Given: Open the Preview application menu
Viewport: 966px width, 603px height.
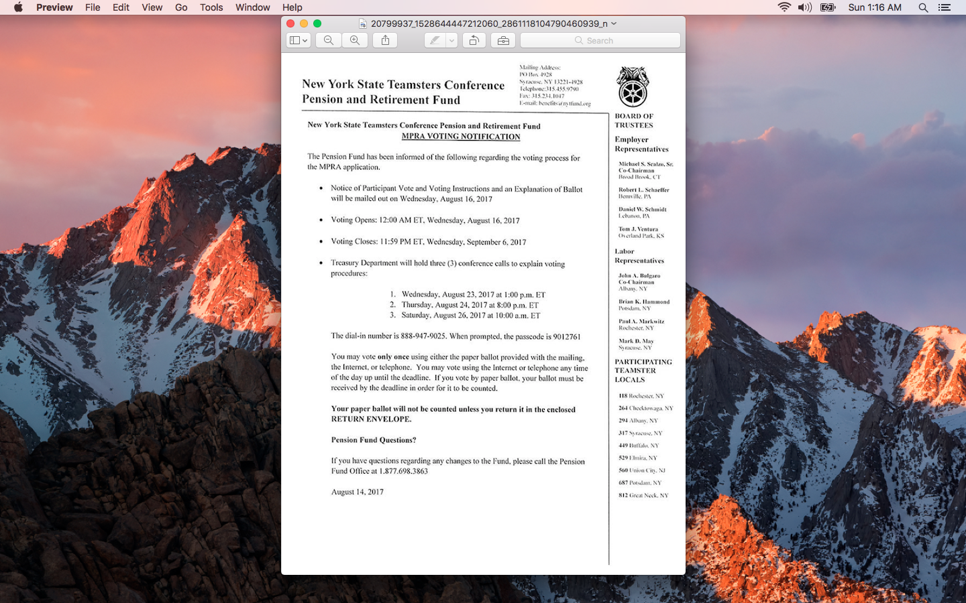Looking at the screenshot, I should [x=54, y=7].
